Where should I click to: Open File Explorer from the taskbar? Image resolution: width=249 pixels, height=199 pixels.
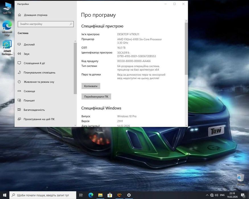pyautogui.click(x=100, y=195)
